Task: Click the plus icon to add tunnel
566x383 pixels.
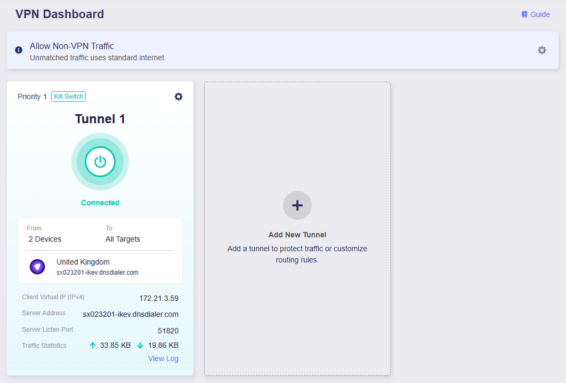Action: pos(297,205)
